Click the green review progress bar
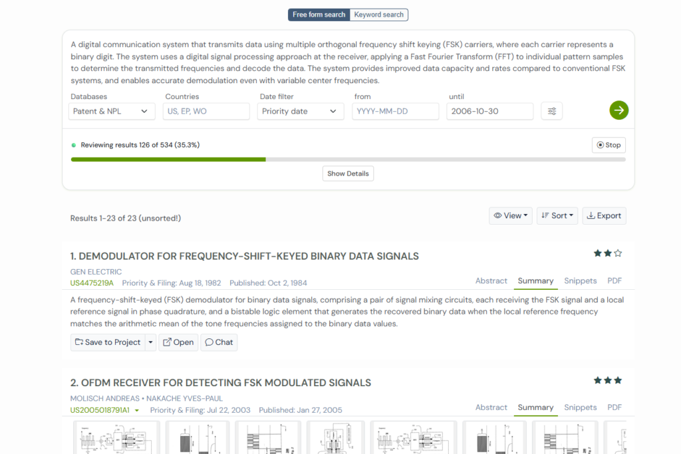This screenshot has width=681, height=454. [x=168, y=160]
